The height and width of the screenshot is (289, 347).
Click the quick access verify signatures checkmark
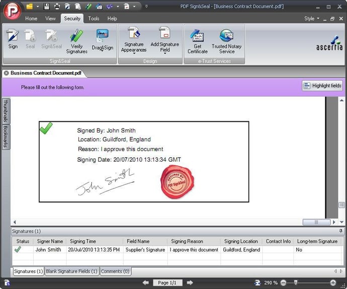[x=89, y=7]
